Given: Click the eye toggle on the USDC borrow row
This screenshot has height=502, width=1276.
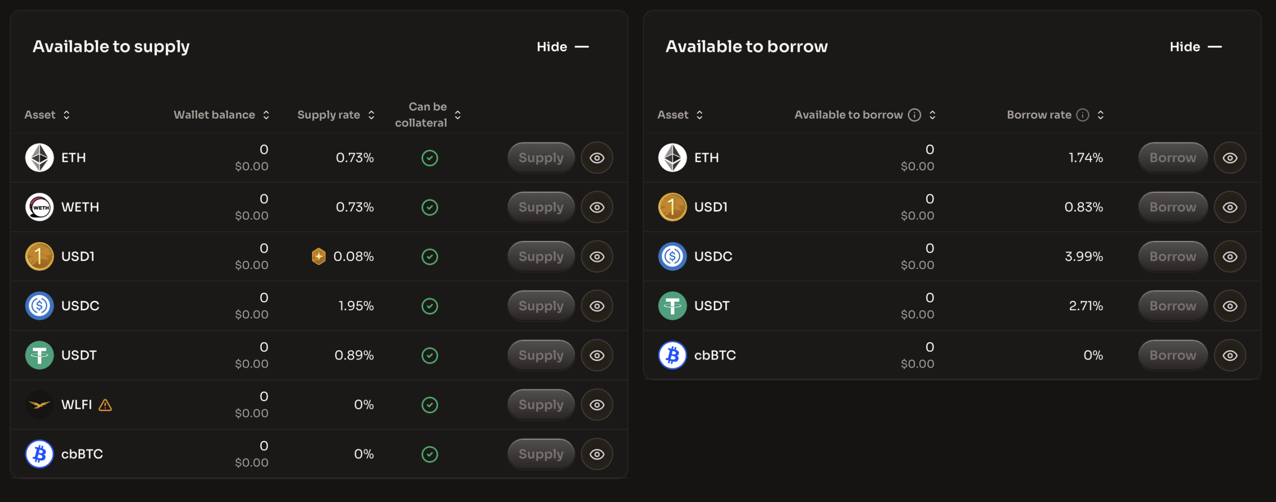Looking at the screenshot, I should pos(1230,256).
